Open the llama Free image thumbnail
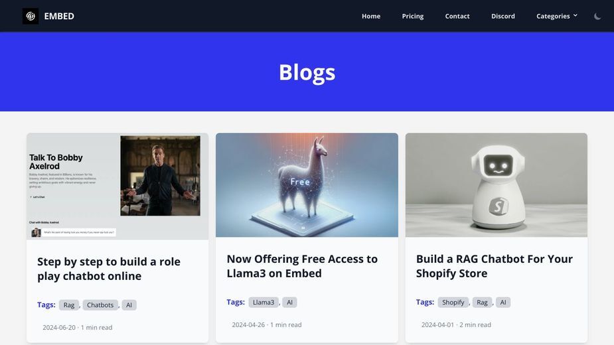The image size is (614, 345). point(307,185)
